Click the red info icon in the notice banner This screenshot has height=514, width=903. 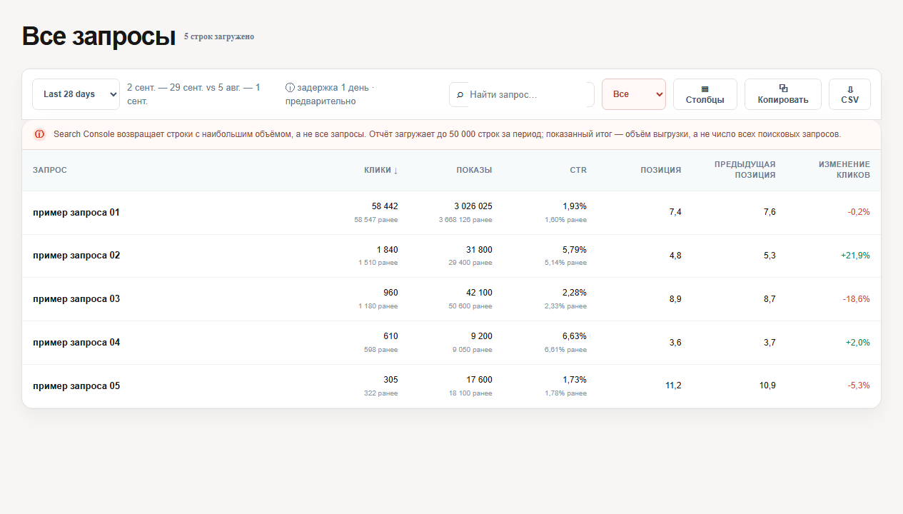click(x=39, y=134)
